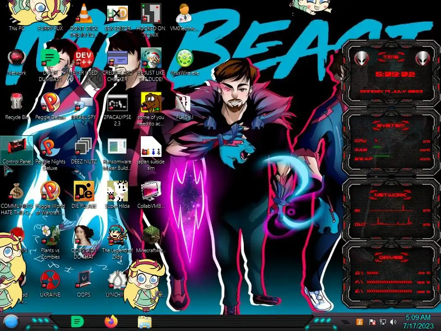
Task: Open the FLASH ! desktop icon
Action: point(184,107)
